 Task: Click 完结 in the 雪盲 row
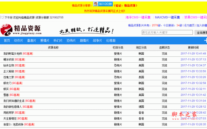tap(165, 95)
